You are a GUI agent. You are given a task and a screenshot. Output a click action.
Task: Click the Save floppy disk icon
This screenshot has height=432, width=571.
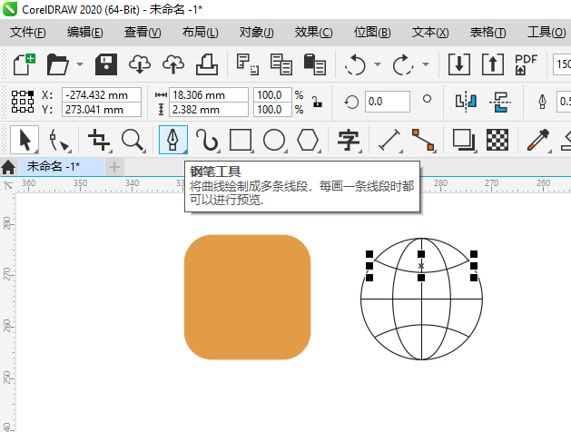[x=106, y=64]
